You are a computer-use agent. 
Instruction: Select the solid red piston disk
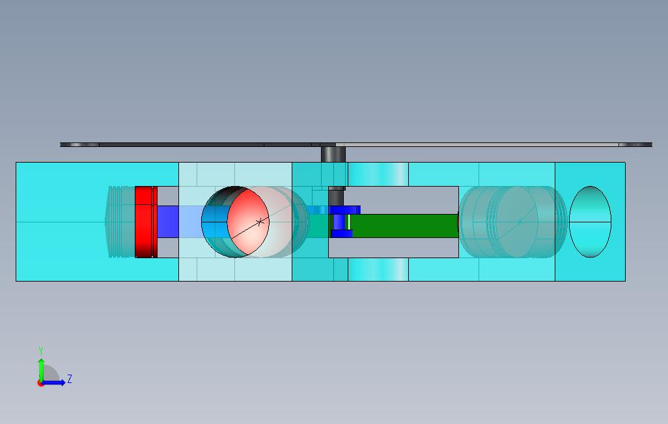pyautogui.click(x=146, y=222)
